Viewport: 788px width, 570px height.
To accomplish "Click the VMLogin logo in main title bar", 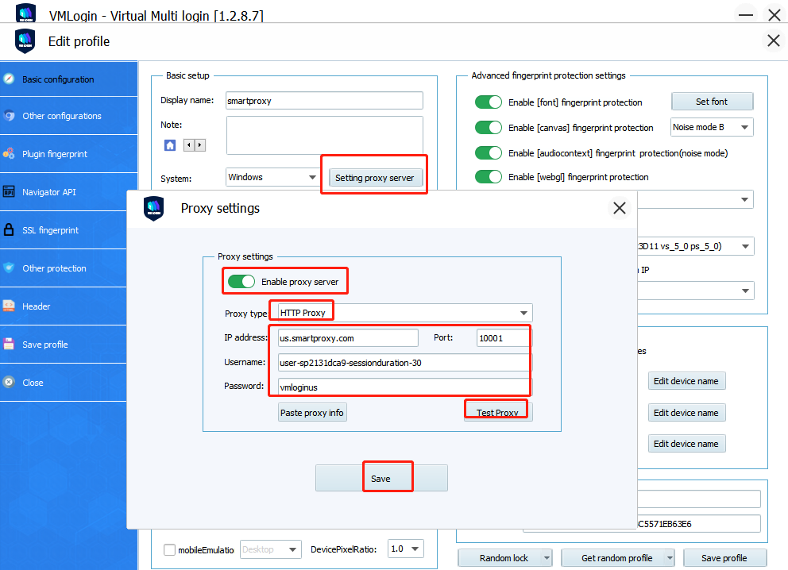I will (x=25, y=13).
